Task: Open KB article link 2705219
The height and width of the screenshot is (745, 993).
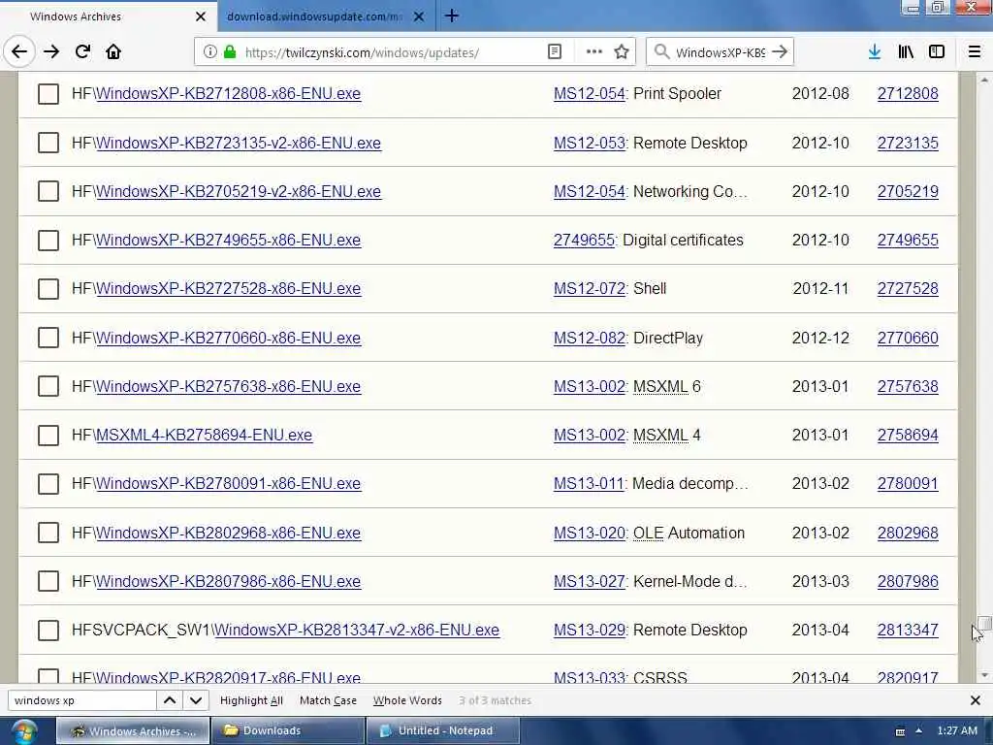Action: coord(908,191)
